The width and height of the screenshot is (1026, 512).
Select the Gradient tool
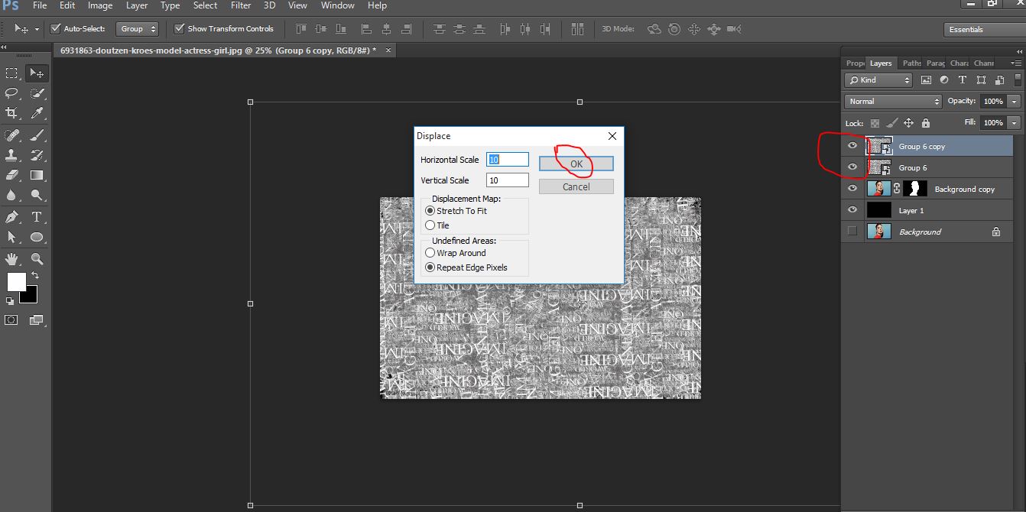point(37,174)
